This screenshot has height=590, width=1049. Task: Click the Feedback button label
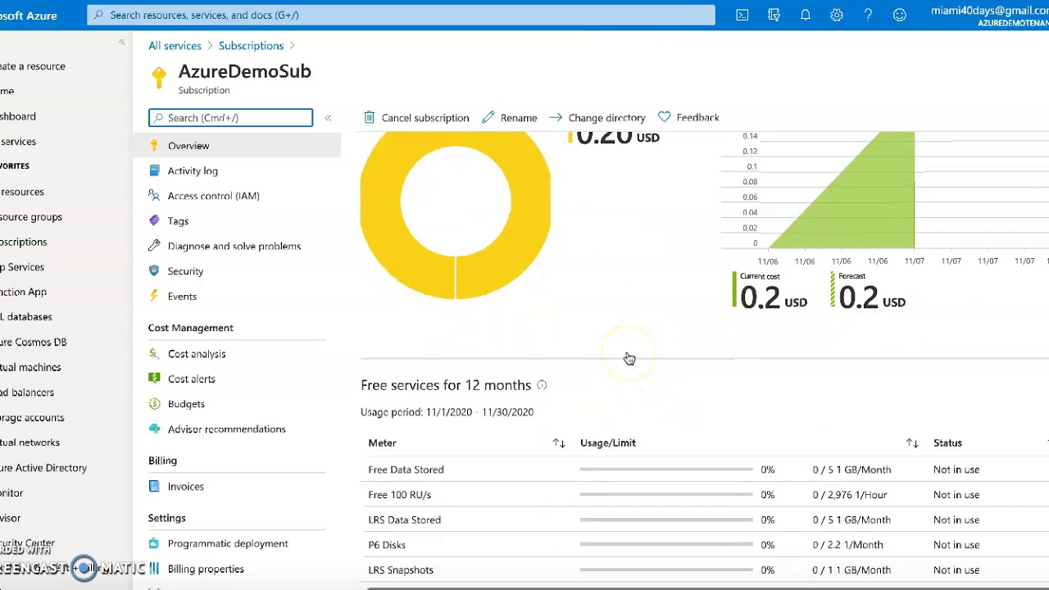698,117
